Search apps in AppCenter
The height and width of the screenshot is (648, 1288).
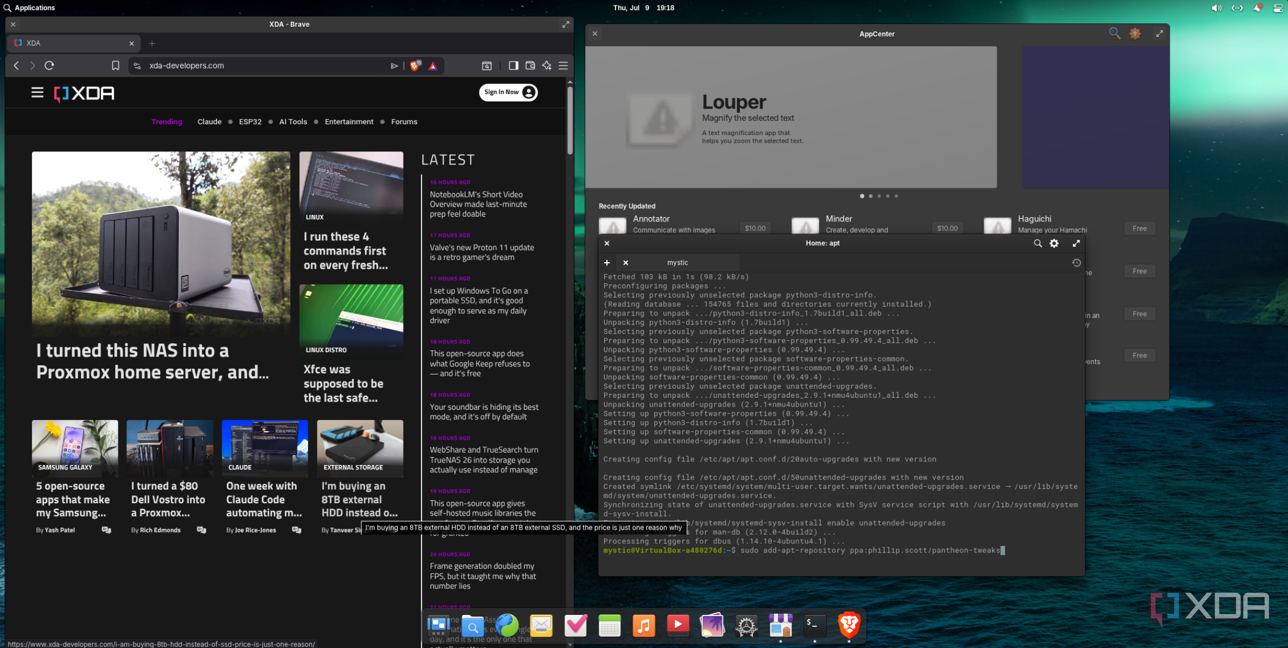point(1114,34)
